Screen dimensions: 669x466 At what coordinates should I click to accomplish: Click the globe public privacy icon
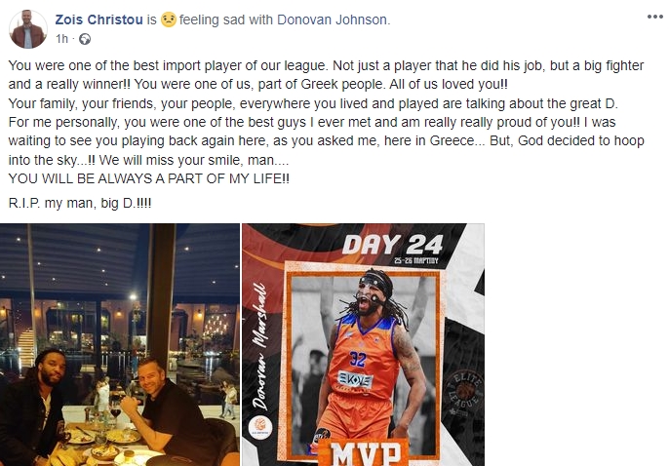coord(85,39)
